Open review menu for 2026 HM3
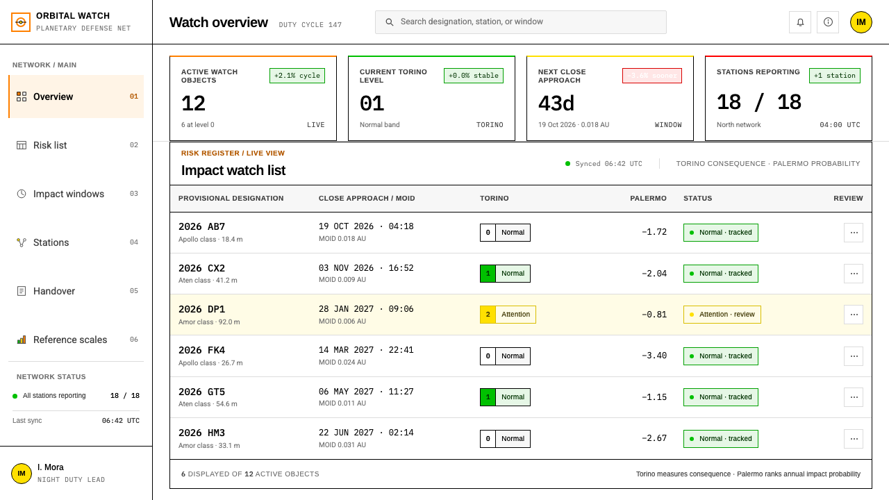Screen dimensions: 889x500 click(x=854, y=439)
